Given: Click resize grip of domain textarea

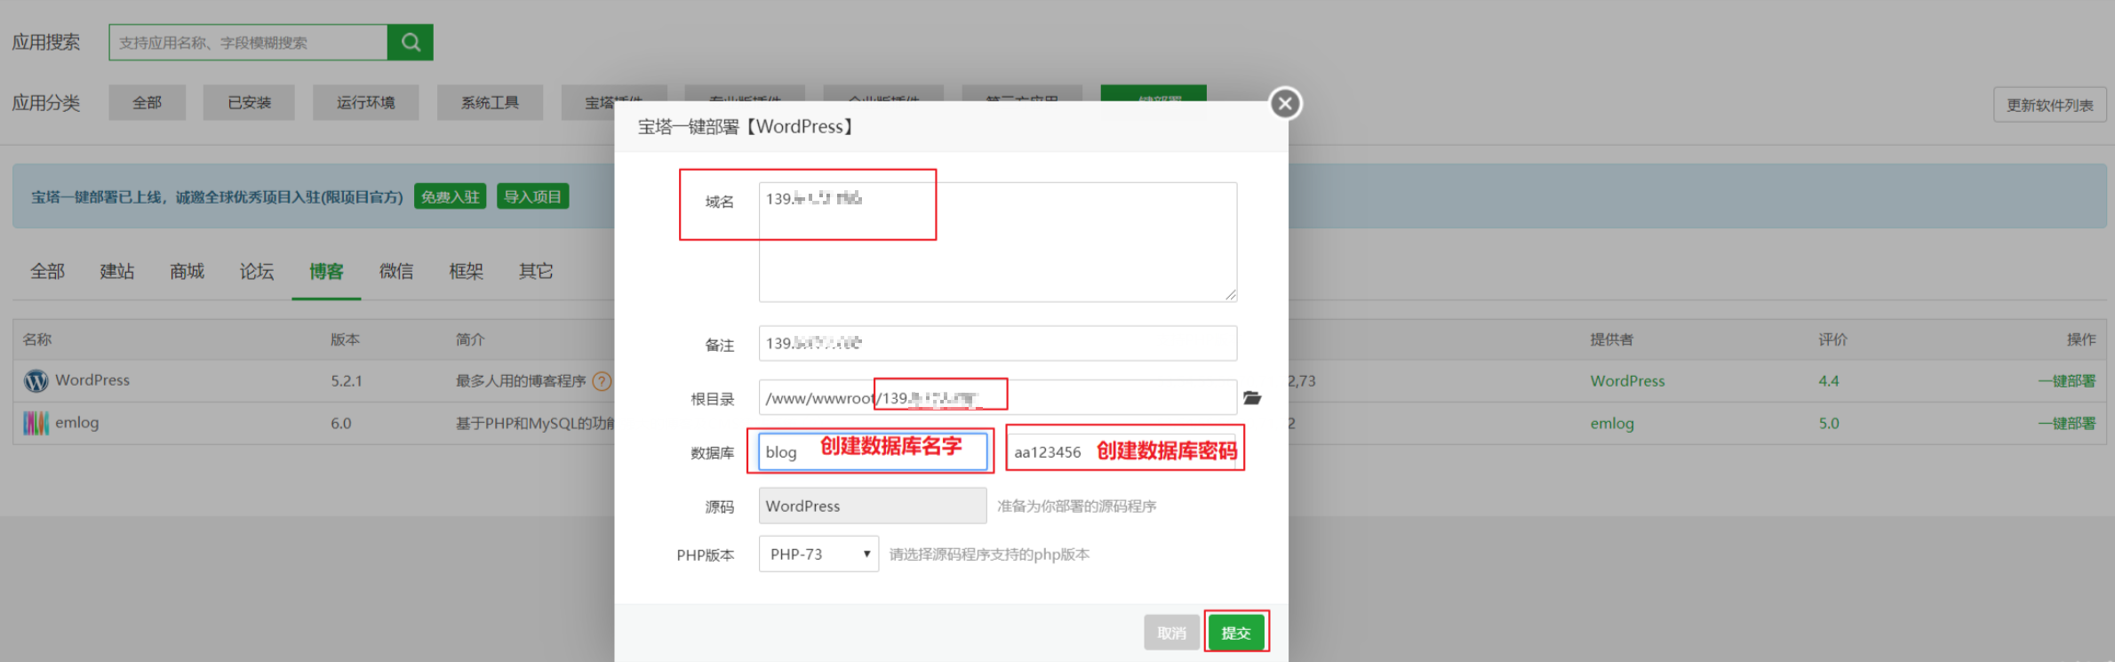Looking at the screenshot, I should pyautogui.click(x=1230, y=295).
